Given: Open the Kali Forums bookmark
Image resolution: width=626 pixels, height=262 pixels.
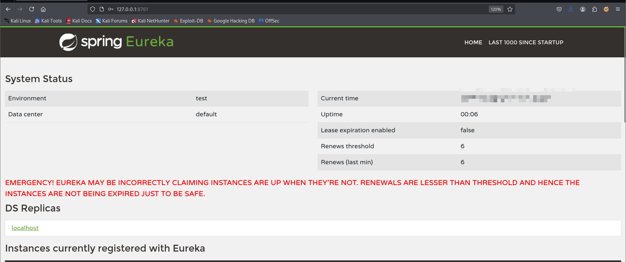Looking at the screenshot, I should tap(112, 21).
